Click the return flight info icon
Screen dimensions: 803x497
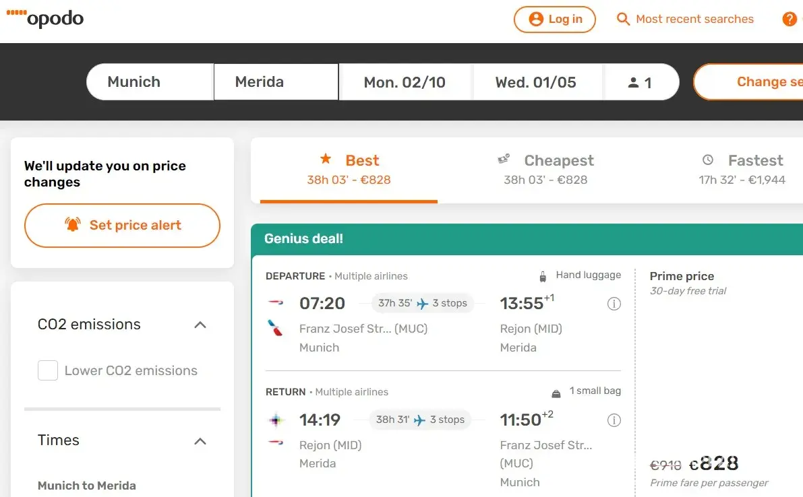[x=614, y=420]
